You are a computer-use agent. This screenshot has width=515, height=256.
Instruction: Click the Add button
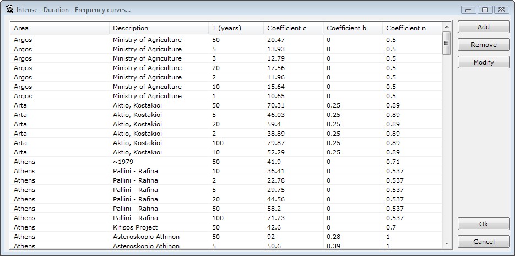point(483,27)
